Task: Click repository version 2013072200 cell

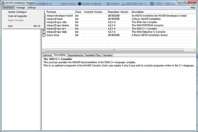Action: tap(114, 19)
